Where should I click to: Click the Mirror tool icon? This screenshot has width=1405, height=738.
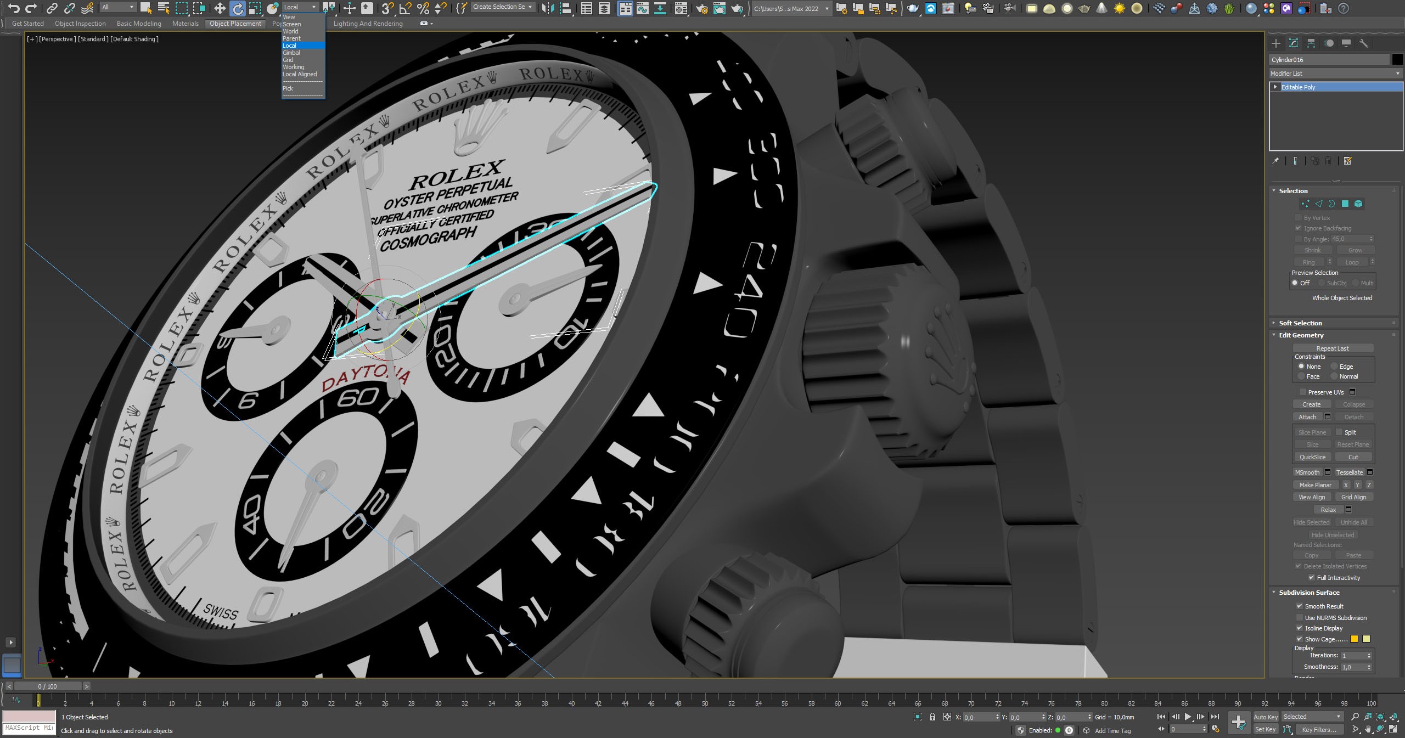pyautogui.click(x=548, y=8)
